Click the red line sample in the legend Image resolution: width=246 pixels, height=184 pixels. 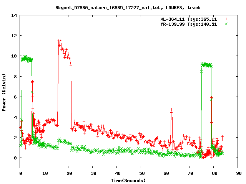(x=226, y=19)
